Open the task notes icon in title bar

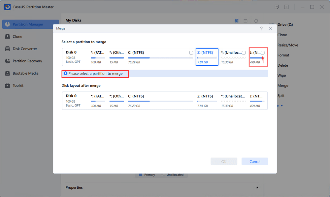[x=277, y=7]
